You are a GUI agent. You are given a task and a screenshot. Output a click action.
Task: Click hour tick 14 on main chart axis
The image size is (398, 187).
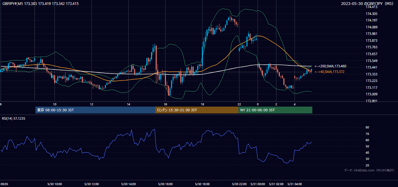pos(128,104)
